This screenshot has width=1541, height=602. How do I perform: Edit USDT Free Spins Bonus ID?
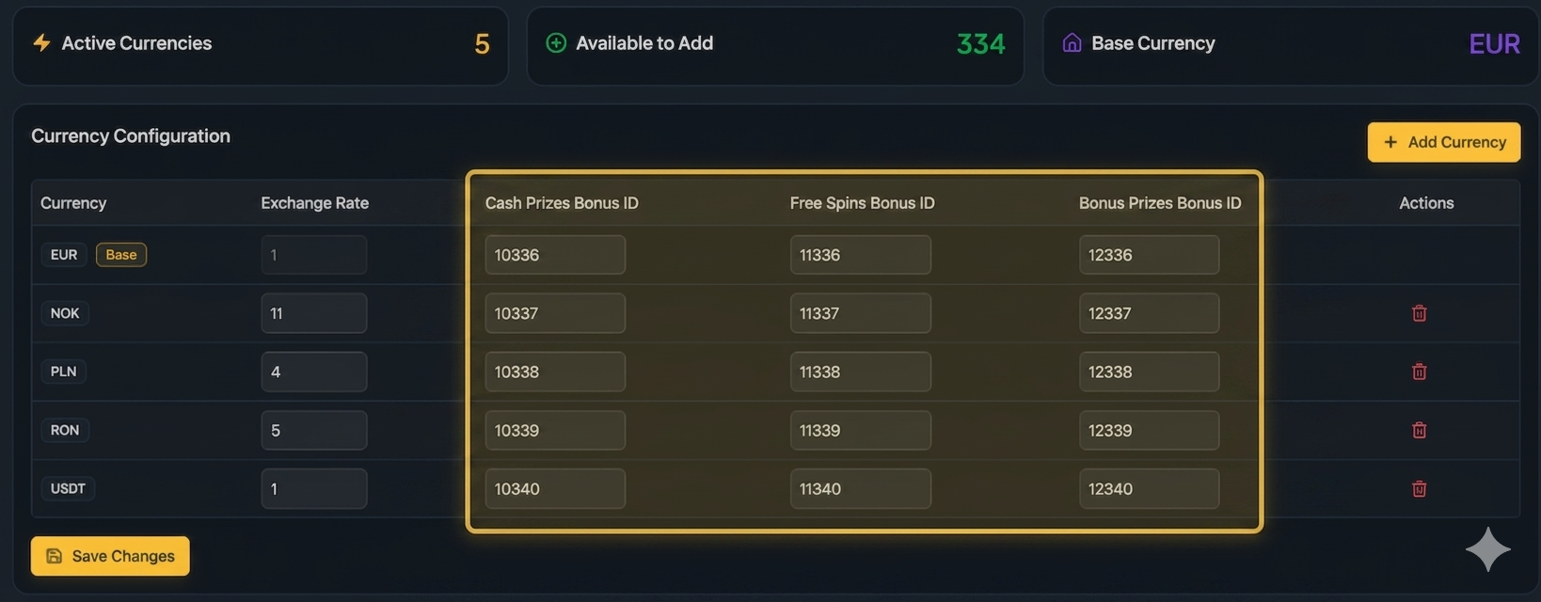point(860,488)
